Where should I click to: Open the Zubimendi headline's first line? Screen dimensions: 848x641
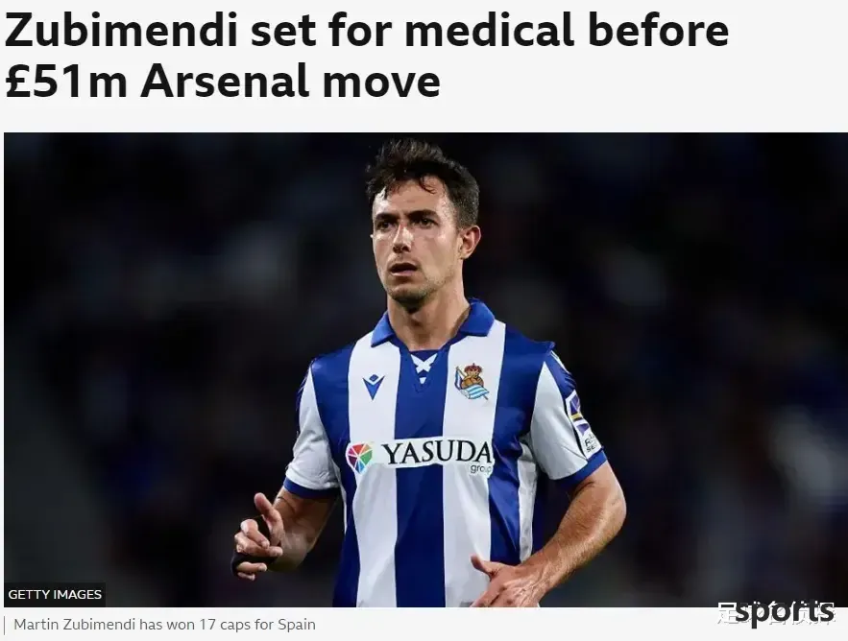(x=366, y=30)
